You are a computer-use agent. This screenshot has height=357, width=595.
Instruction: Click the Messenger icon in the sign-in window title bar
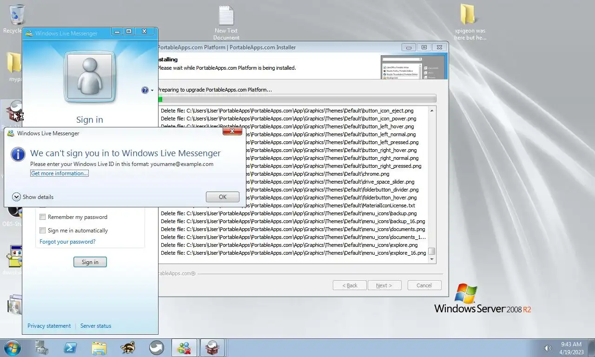[29, 33]
